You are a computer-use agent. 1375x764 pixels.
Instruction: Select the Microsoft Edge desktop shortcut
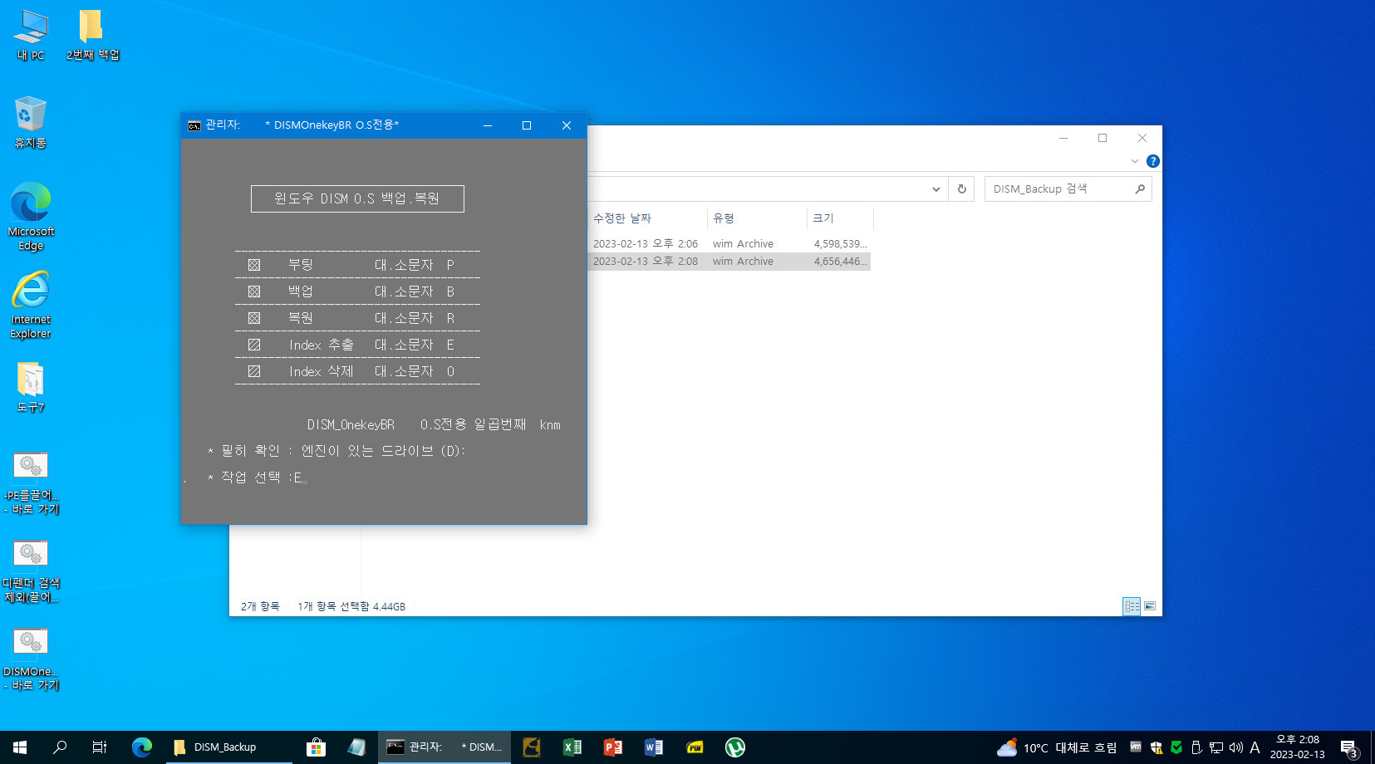(31, 217)
